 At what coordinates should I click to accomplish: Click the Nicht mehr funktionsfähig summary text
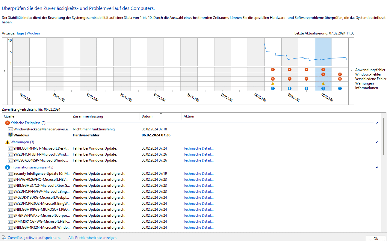point(94,129)
